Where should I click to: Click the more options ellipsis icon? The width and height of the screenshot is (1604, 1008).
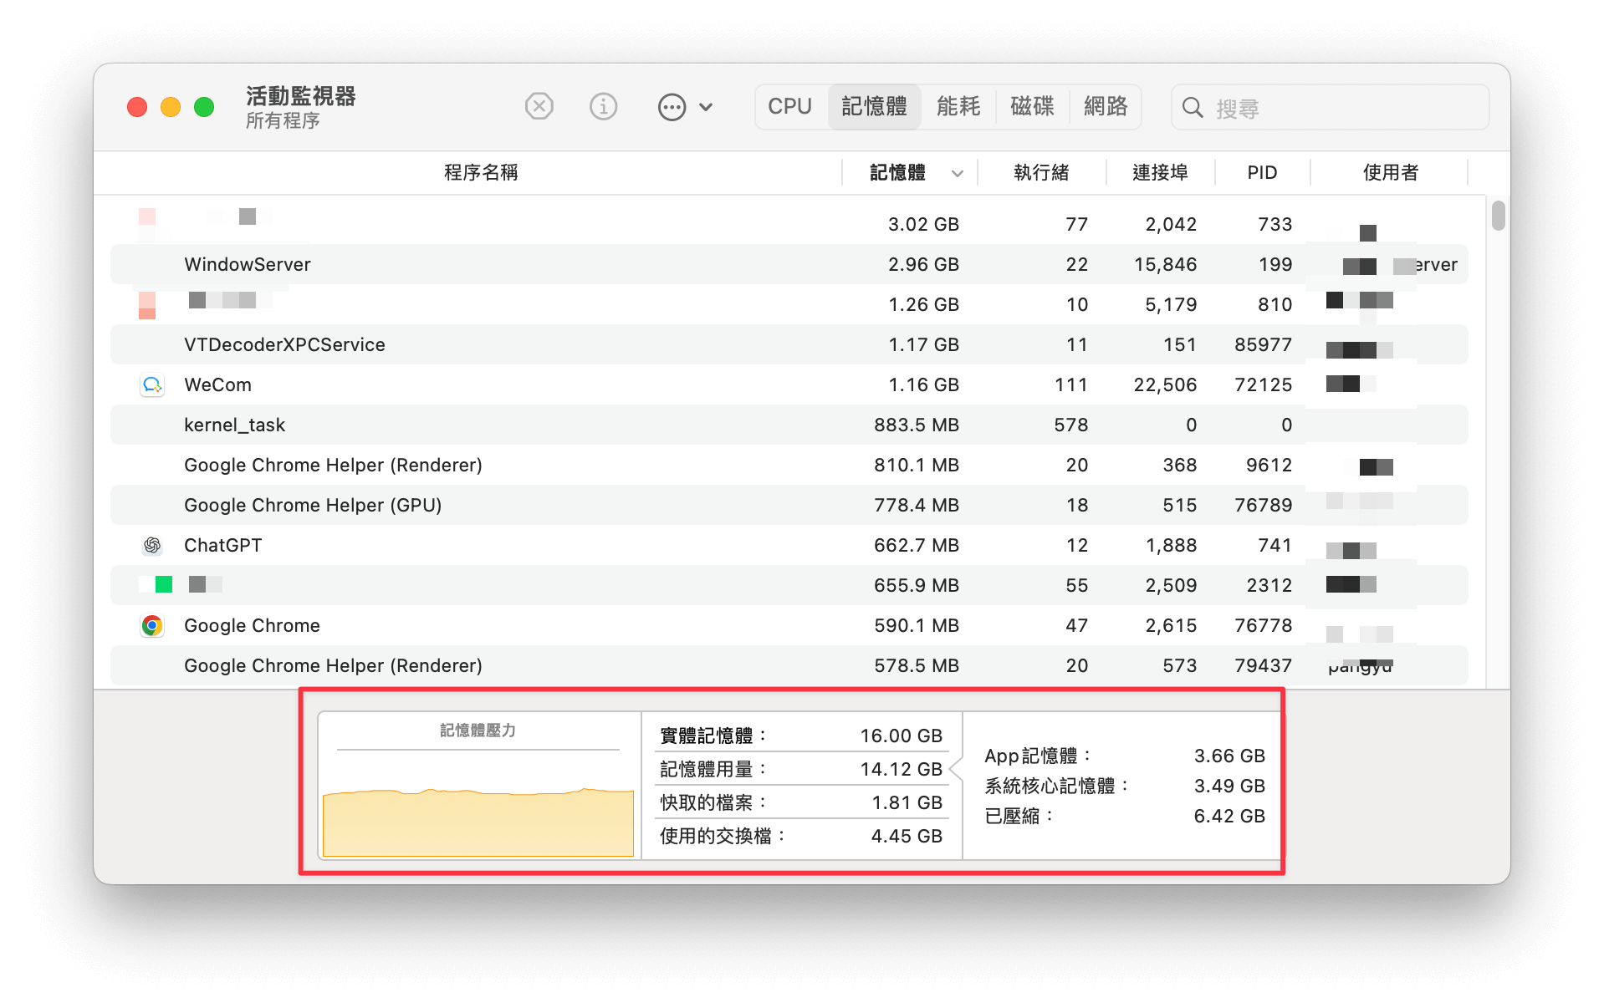[x=672, y=107]
